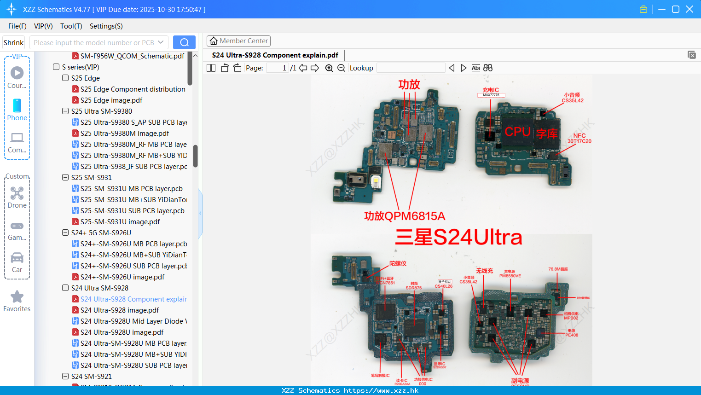Open the Member Center

pos(238,41)
